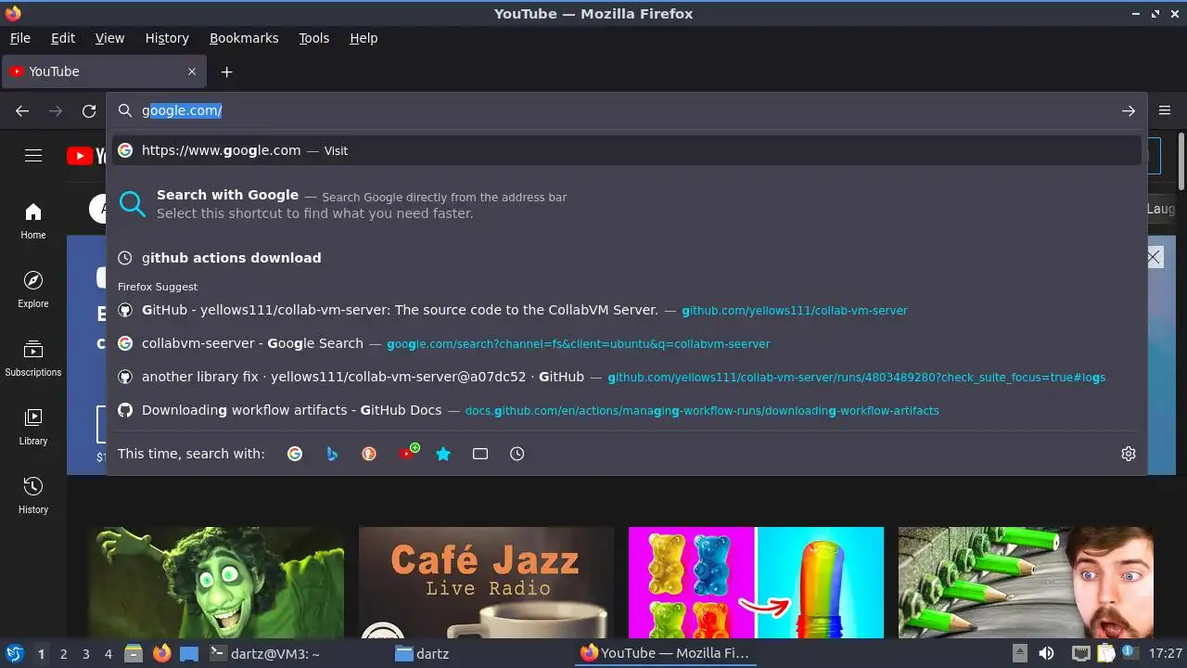Search with Google one-off engine icon
Image resolution: width=1187 pixels, height=668 pixels.
point(295,454)
